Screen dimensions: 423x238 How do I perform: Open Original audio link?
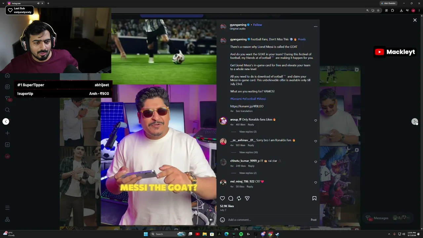(x=238, y=29)
